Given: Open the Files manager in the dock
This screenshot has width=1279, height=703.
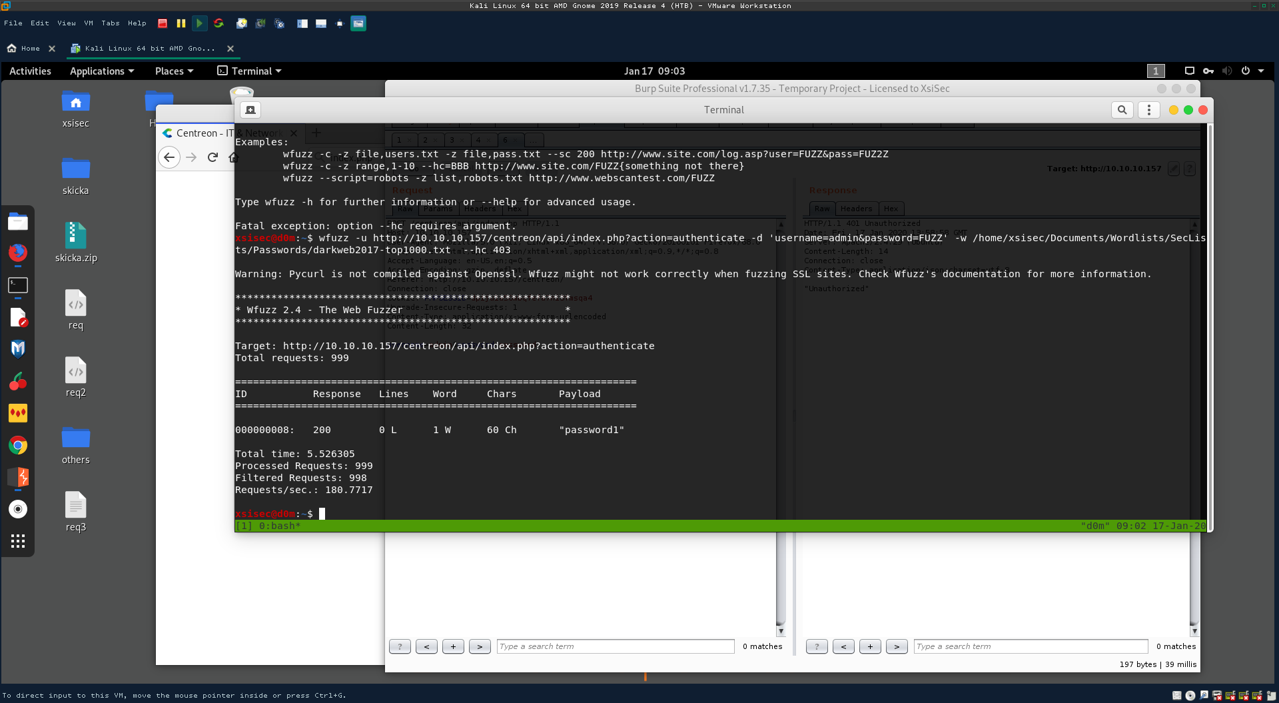Looking at the screenshot, I should tap(18, 222).
